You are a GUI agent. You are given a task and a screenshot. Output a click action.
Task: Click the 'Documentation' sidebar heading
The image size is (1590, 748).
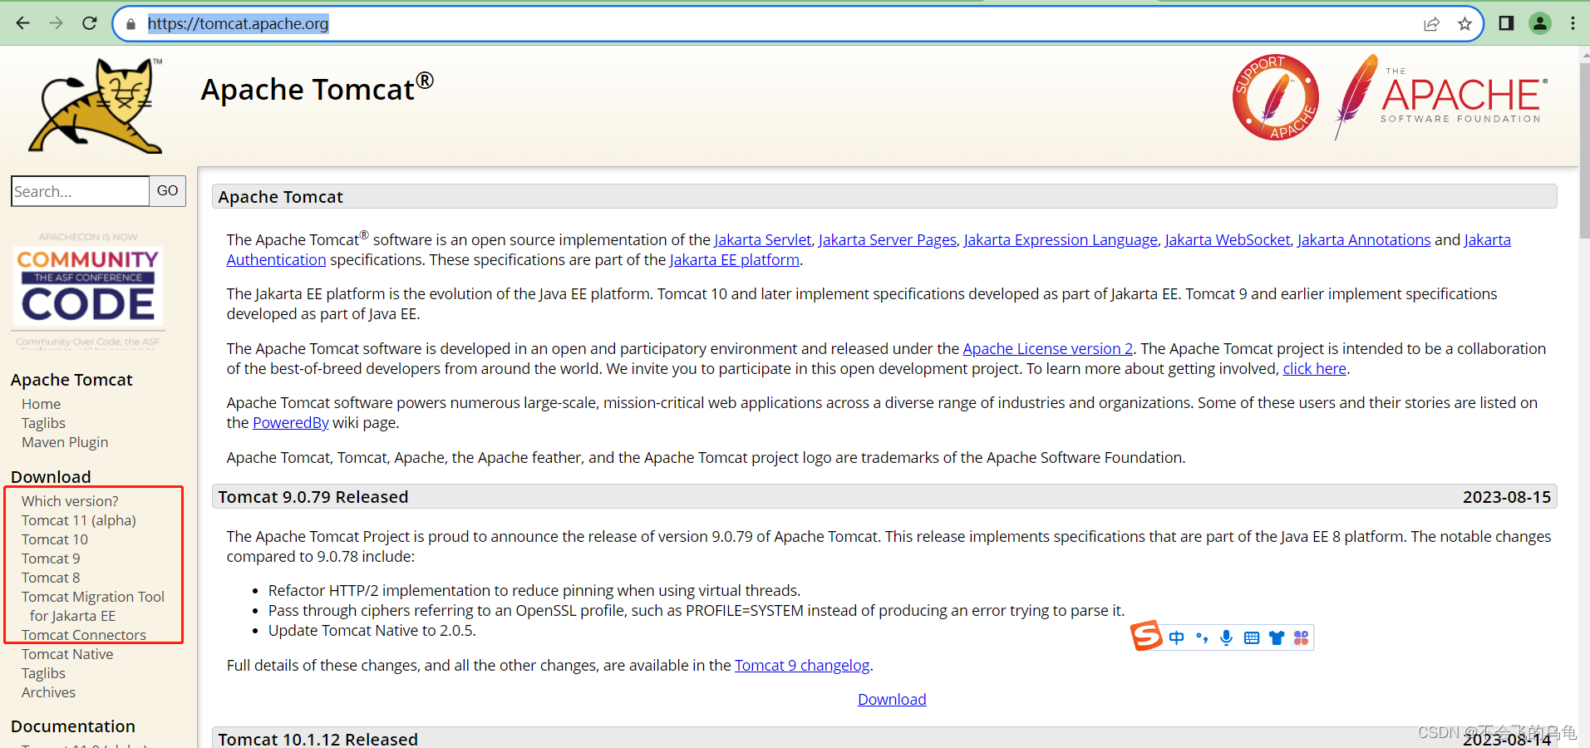click(73, 726)
